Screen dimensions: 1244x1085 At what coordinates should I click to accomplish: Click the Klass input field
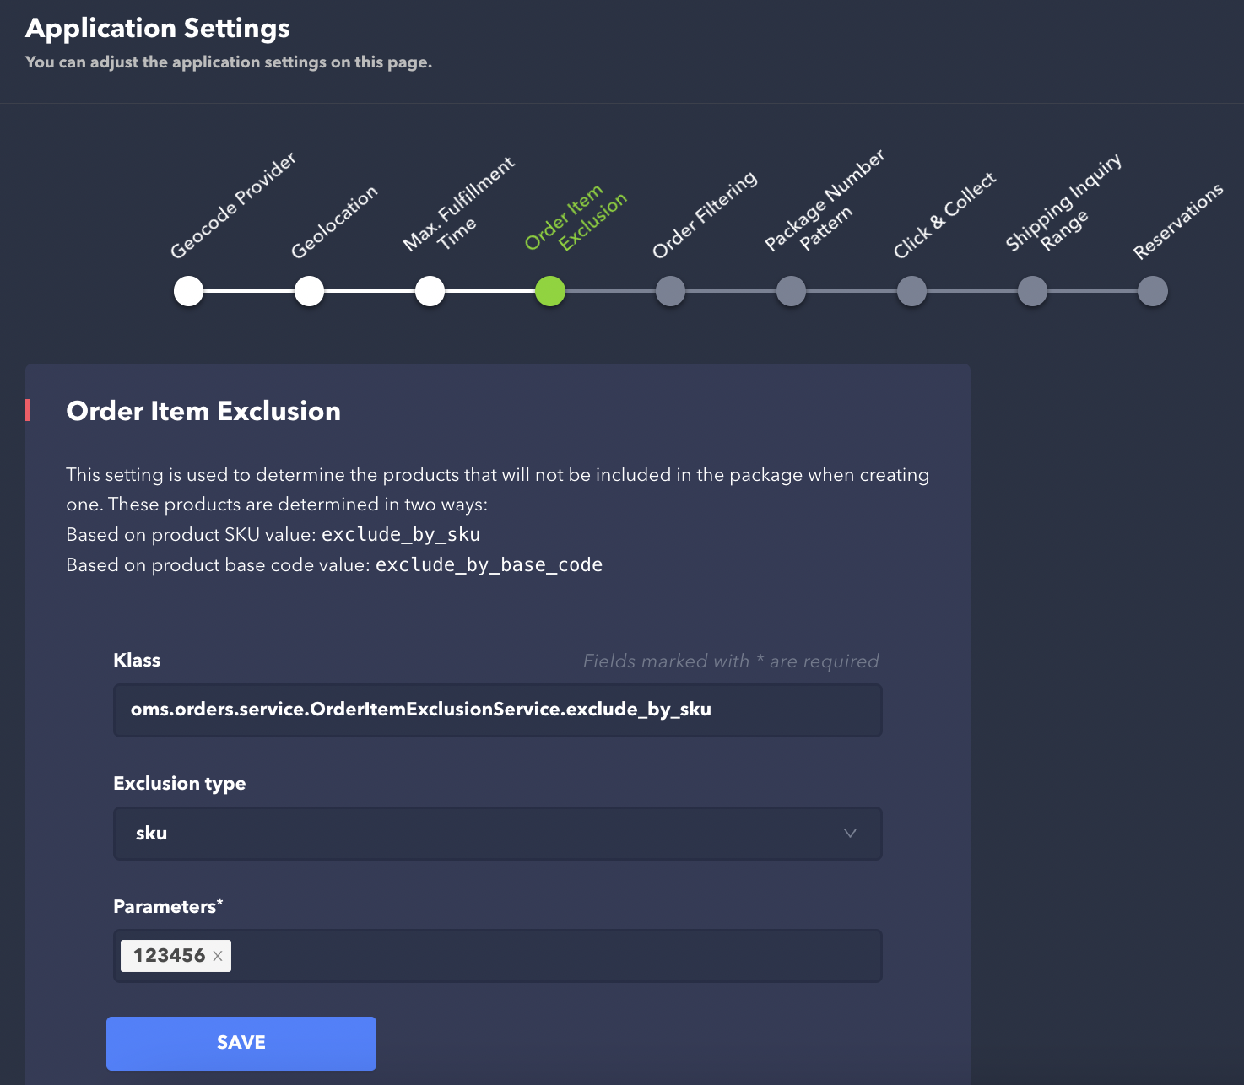pos(498,710)
